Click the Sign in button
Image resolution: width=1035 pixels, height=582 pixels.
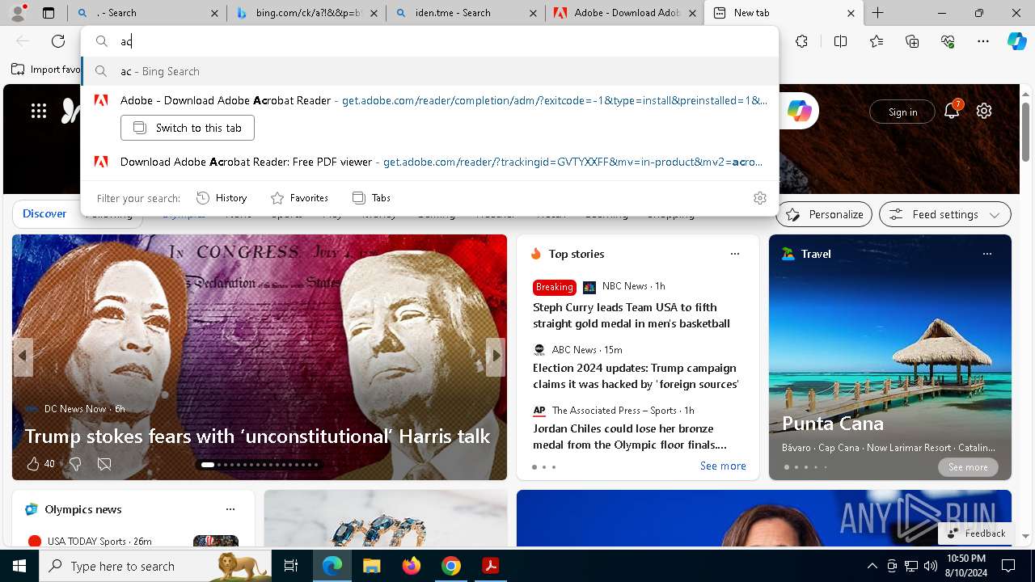pos(902,112)
